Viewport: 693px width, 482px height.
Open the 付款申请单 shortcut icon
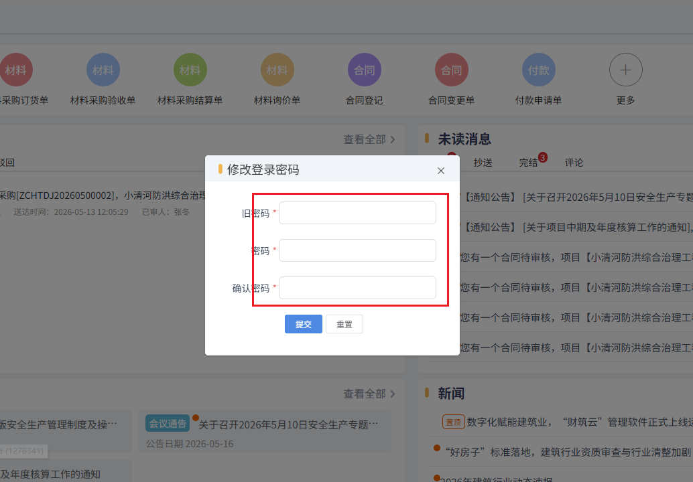point(538,70)
